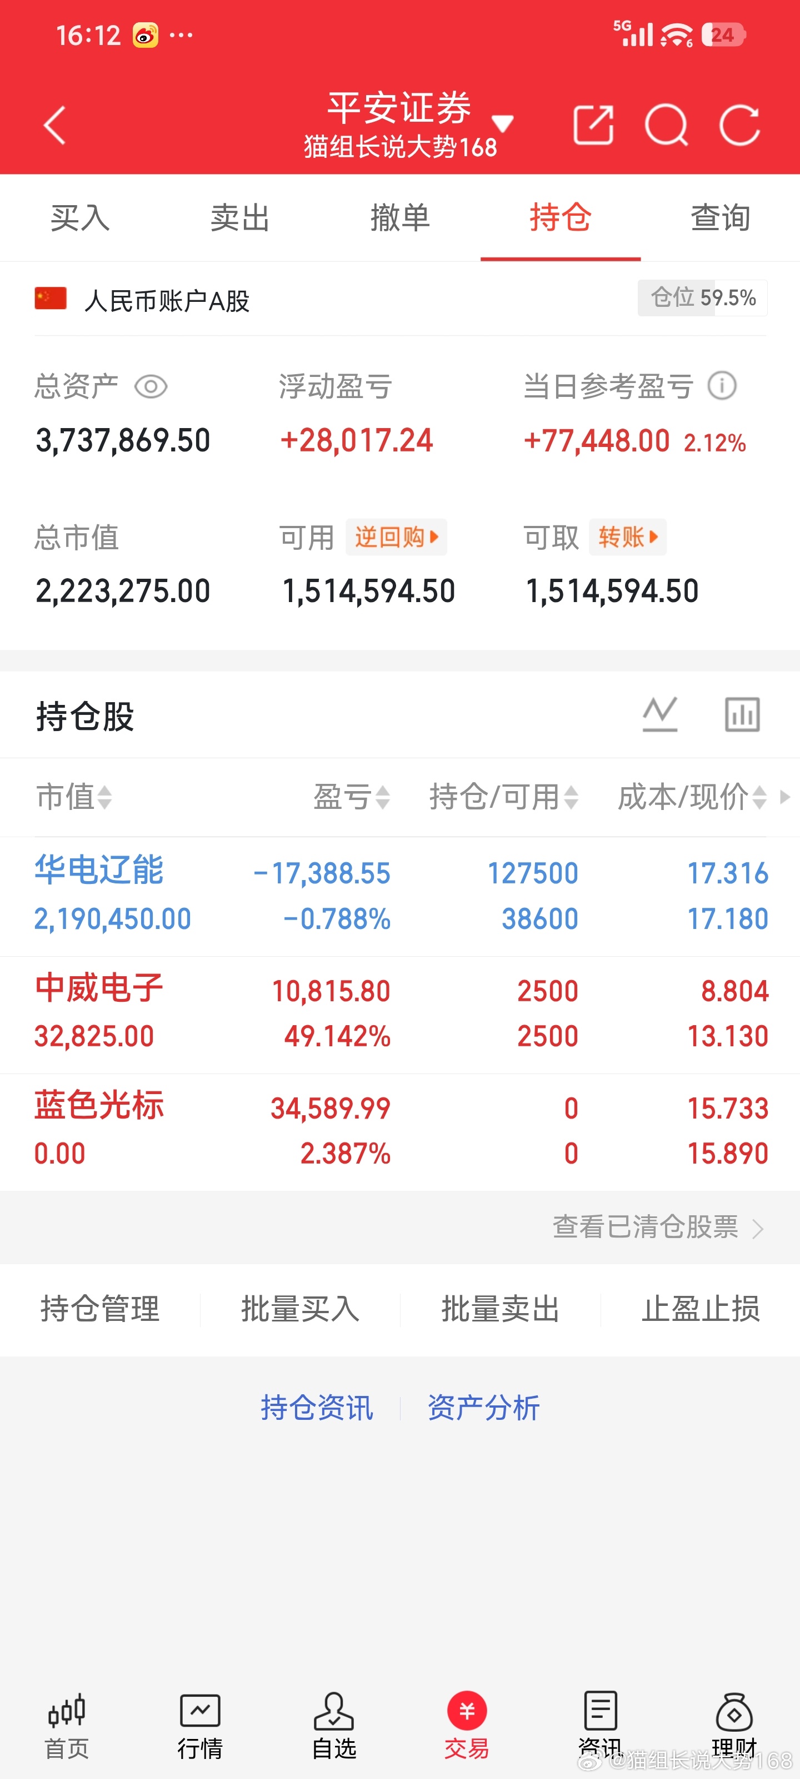Tap the 平安证券 header title
The image size is (800, 1779).
pyautogui.click(x=399, y=108)
